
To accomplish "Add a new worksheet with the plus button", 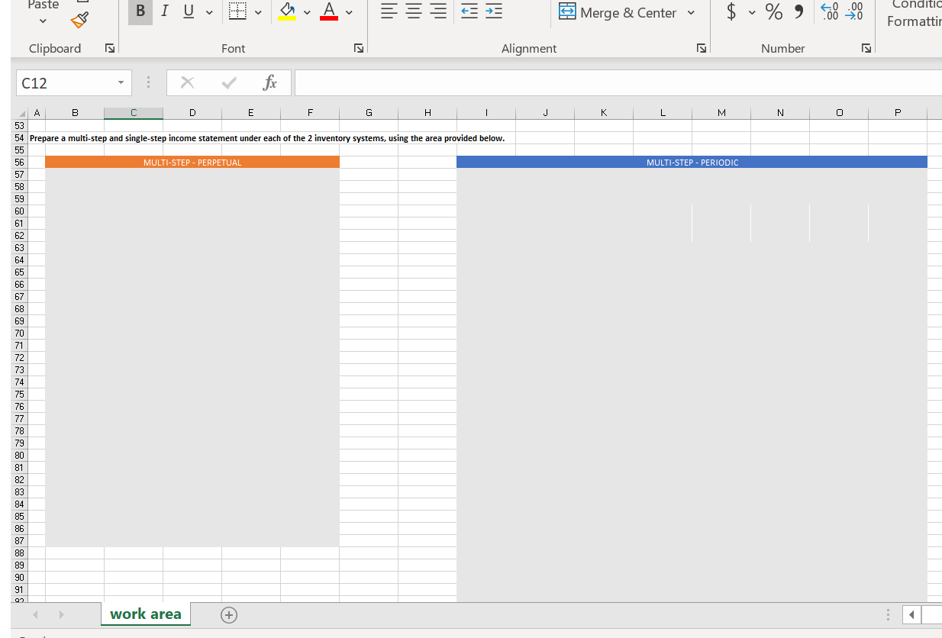I will pos(228,614).
